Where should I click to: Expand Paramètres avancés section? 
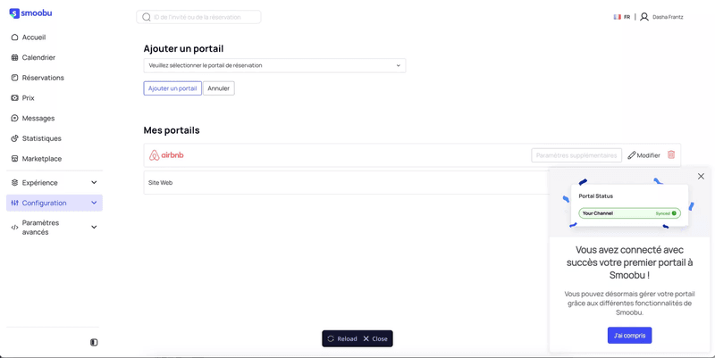(94, 227)
